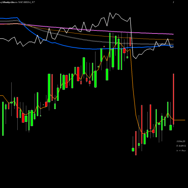The width and height of the screenshot is (188, 188).
Task: Select the 1184.25 price value
Action: tap(181, 141)
